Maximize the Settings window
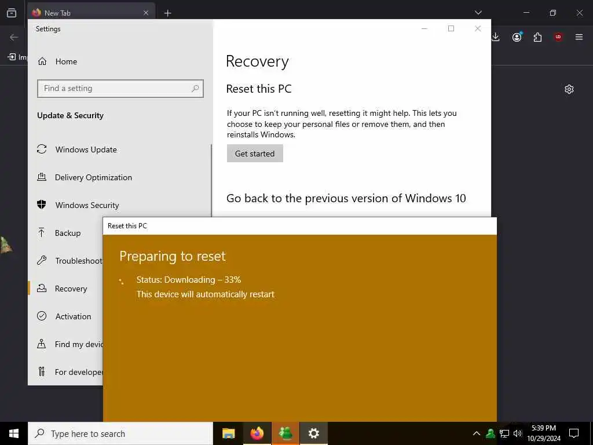 coord(451,28)
